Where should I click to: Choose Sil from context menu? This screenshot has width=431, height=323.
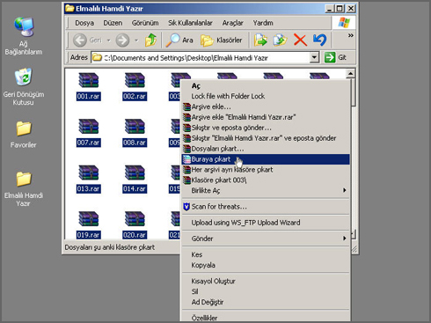pyautogui.click(x=266, y=291)
